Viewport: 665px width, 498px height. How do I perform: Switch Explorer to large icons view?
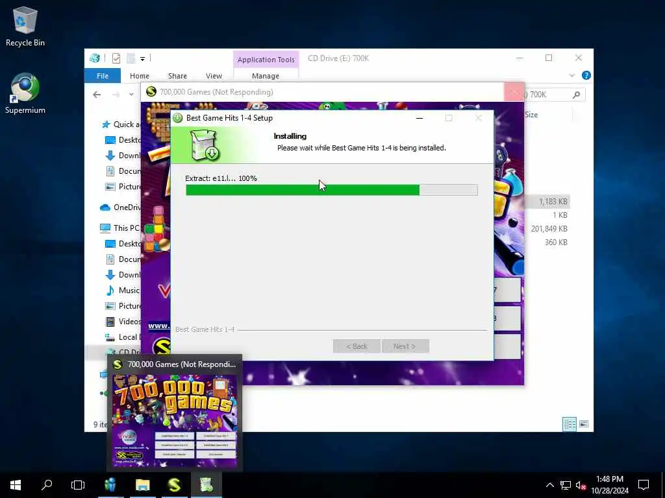(584, 424)
